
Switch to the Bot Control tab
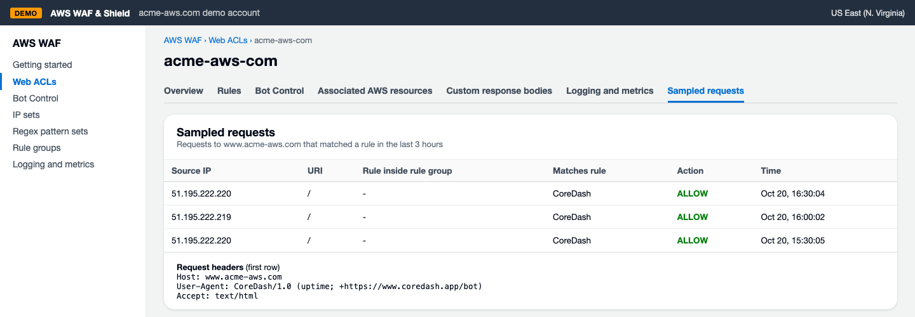(x=280, y=91)
